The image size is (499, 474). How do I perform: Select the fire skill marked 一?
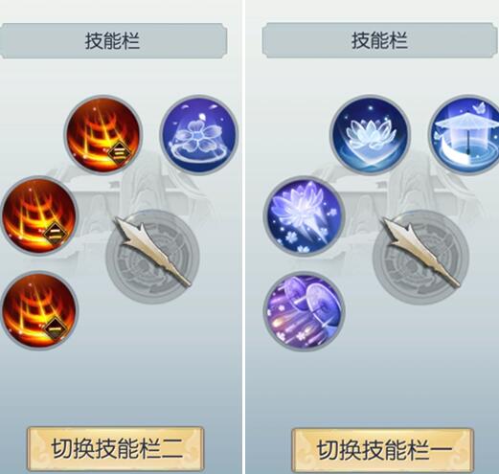39,310
